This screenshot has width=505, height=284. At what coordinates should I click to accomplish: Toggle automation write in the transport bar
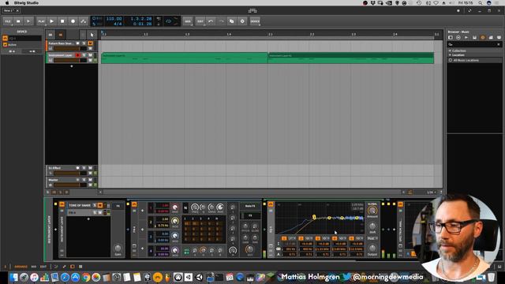point(84,21)
